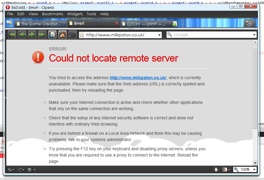The width and height of the screenshot is (264, 180).
Task: Click the page scrollbar down arrow
Action: (x=255, y=163)
